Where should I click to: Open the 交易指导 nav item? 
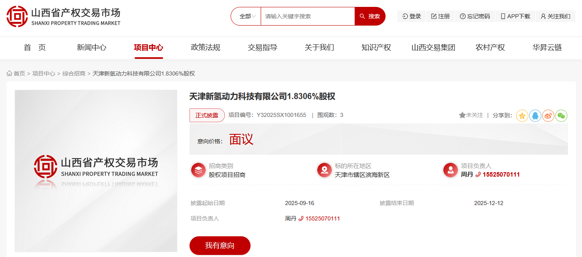(262, 48)
